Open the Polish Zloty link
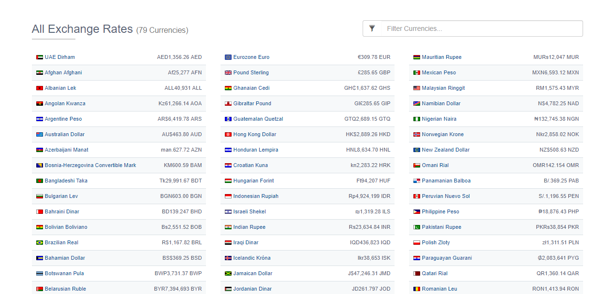Viewport: 615px width, 294px height. (x=436, y=242)
